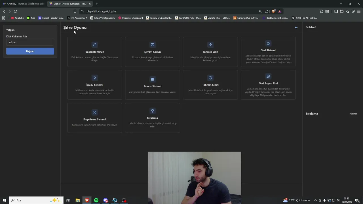Toggle the browser sidebar panel icon
The height and width of the screenshot is (204, 363).
336,11
